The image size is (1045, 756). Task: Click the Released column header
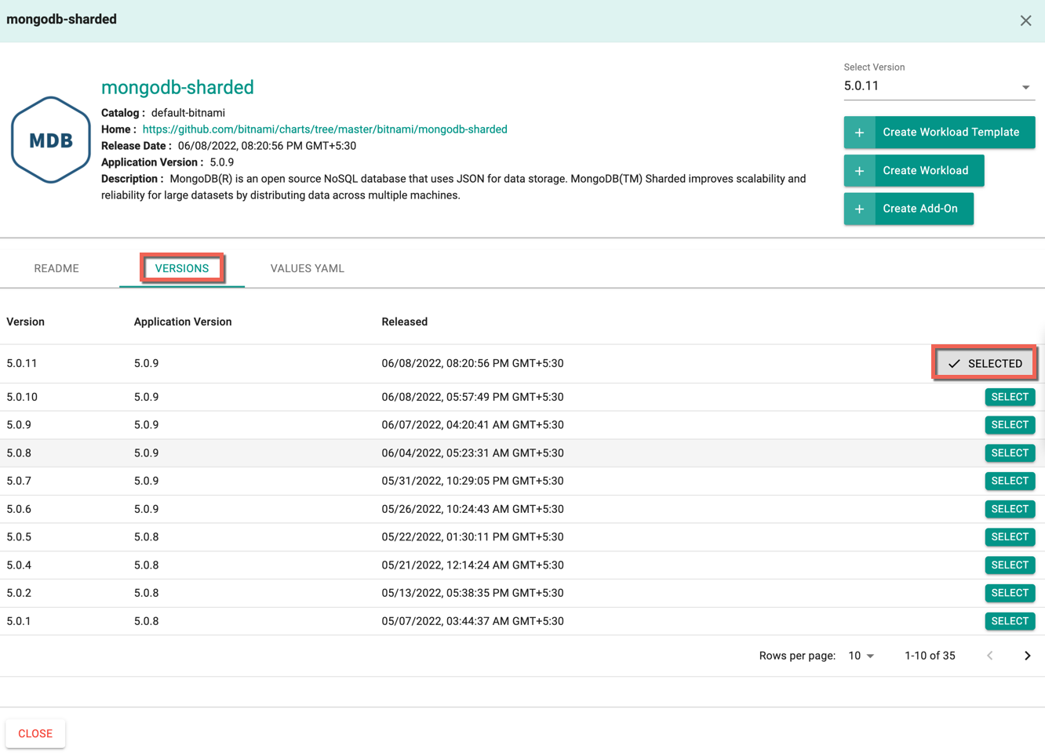pos(405,322)
